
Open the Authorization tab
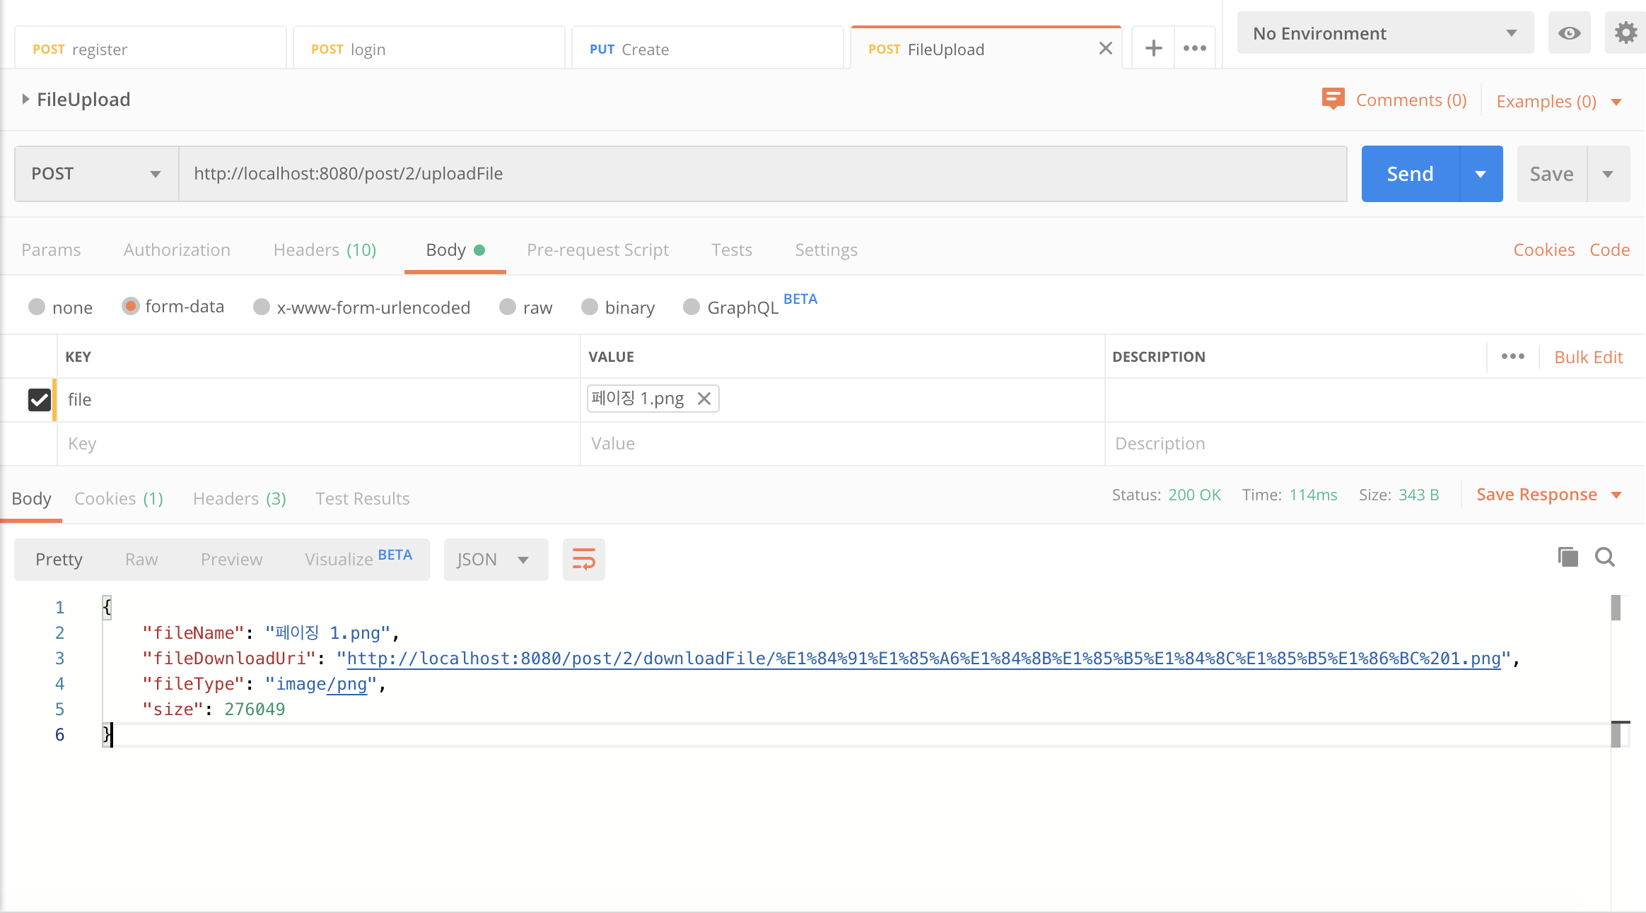pos(177,249)
